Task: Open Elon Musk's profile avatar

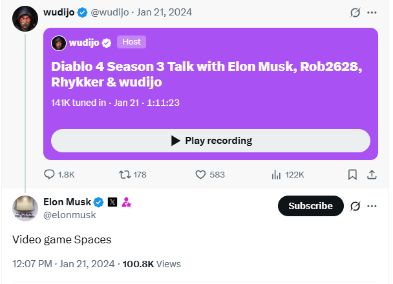Action: pos(25,208)
